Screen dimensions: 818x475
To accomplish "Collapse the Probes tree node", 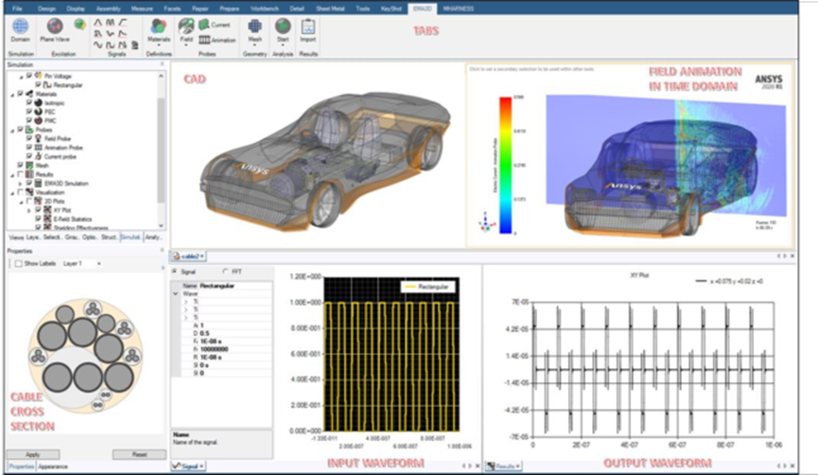I will click(x=12, y=130).
